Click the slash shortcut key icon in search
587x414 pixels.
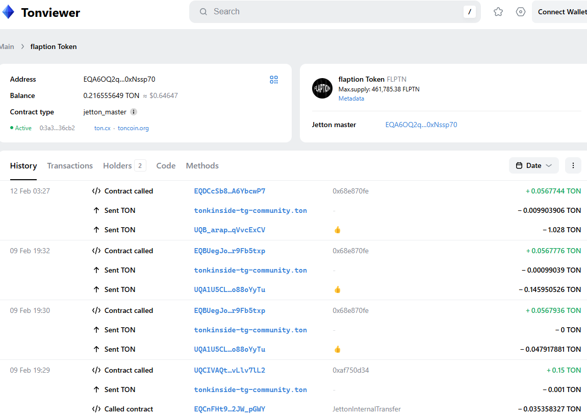point(469,12)
